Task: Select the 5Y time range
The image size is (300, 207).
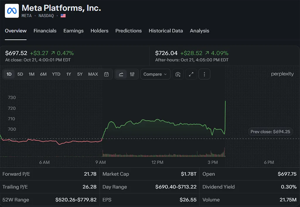Action: (80, 74)
